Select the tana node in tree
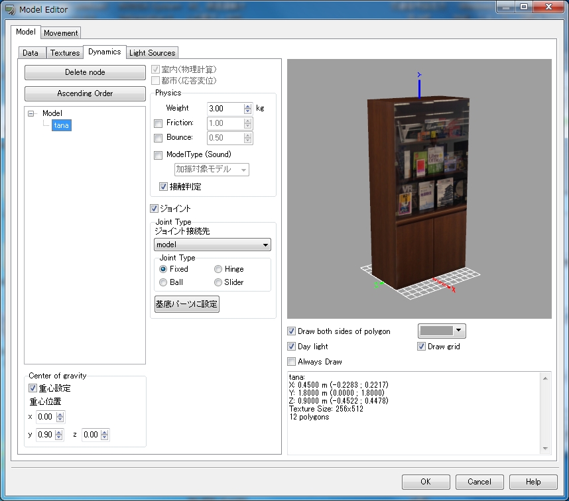569x501 pixels. click(62, 125)
